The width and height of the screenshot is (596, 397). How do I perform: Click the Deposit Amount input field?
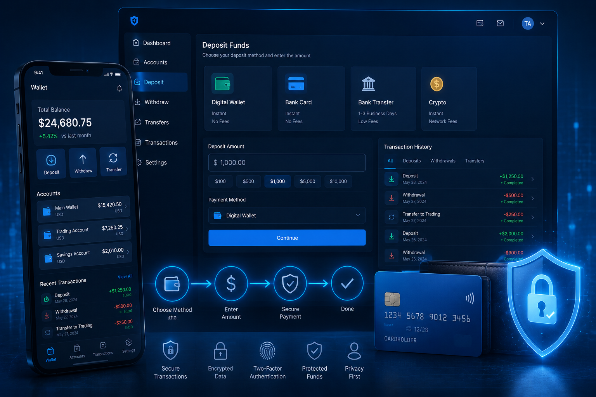(x=287, y=162)
